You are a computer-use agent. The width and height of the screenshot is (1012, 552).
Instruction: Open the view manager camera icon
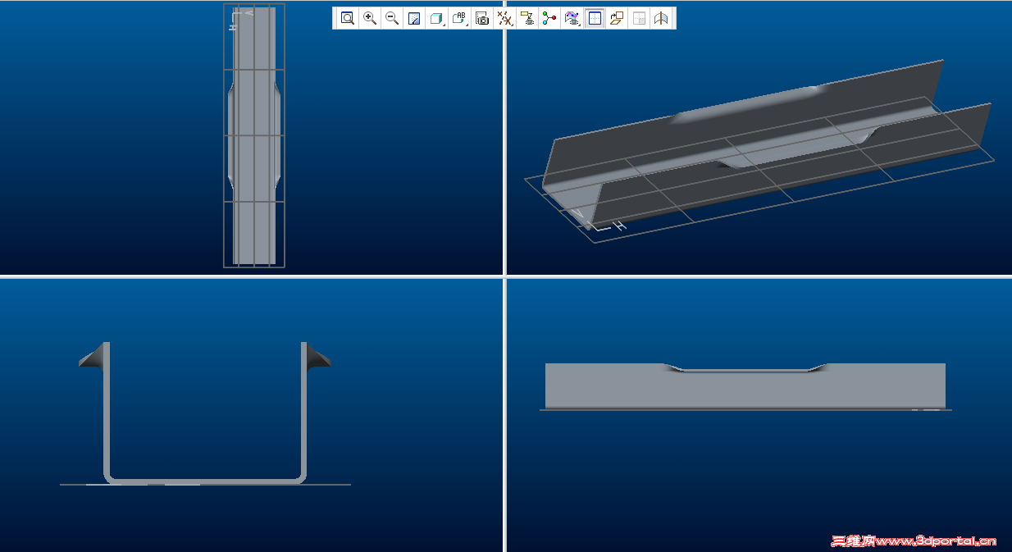[x=482, y=18]
